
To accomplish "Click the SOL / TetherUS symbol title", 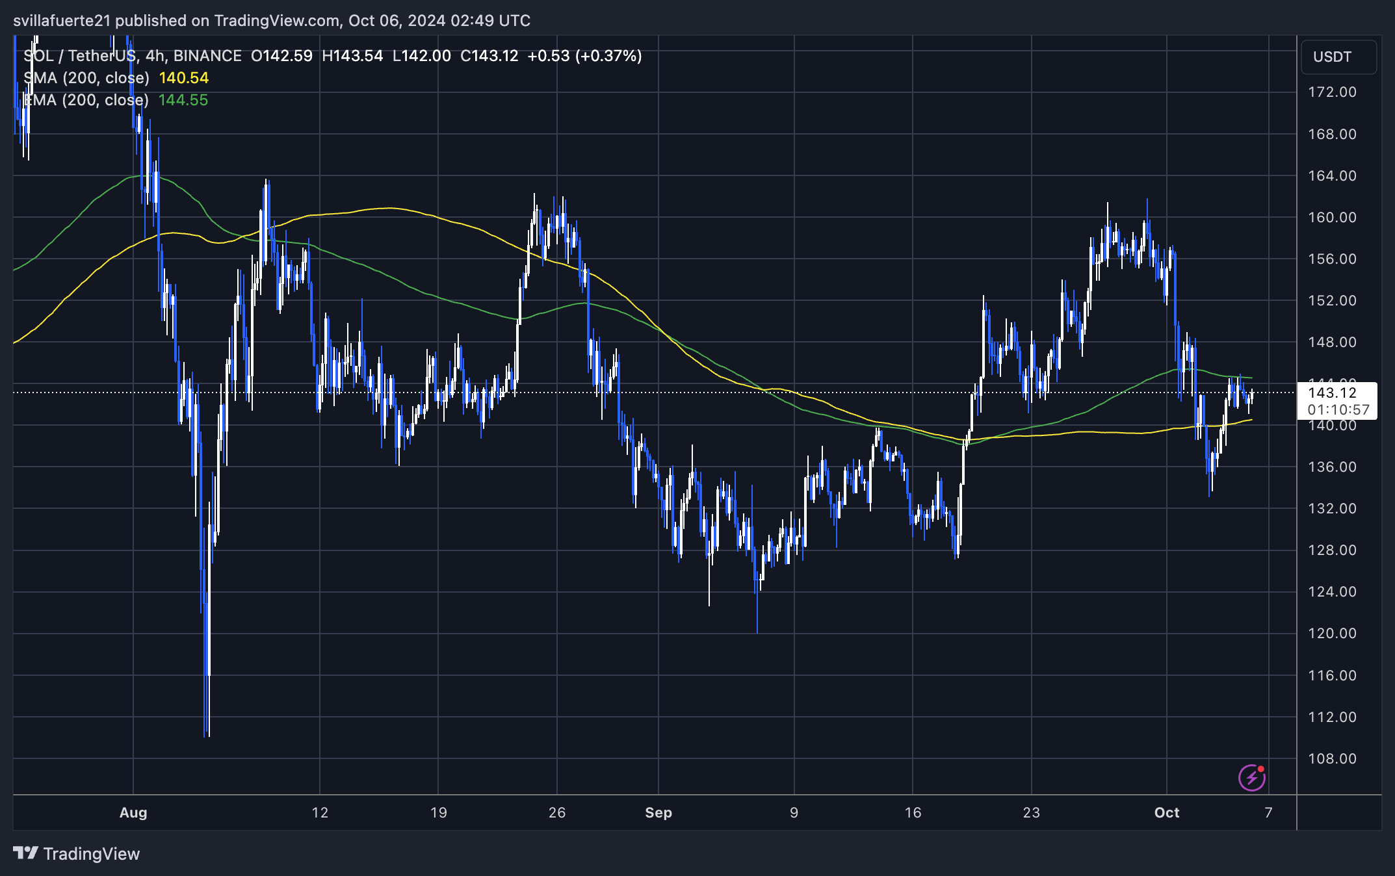I will click(x=81, y=56).
